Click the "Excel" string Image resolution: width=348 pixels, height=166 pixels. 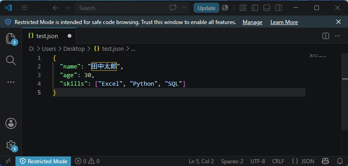(110, 84)
